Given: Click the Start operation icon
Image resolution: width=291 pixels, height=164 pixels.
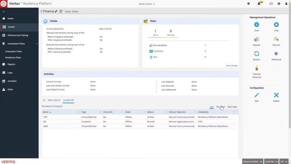Looking at the screenshot, I should tap(256, 25).
